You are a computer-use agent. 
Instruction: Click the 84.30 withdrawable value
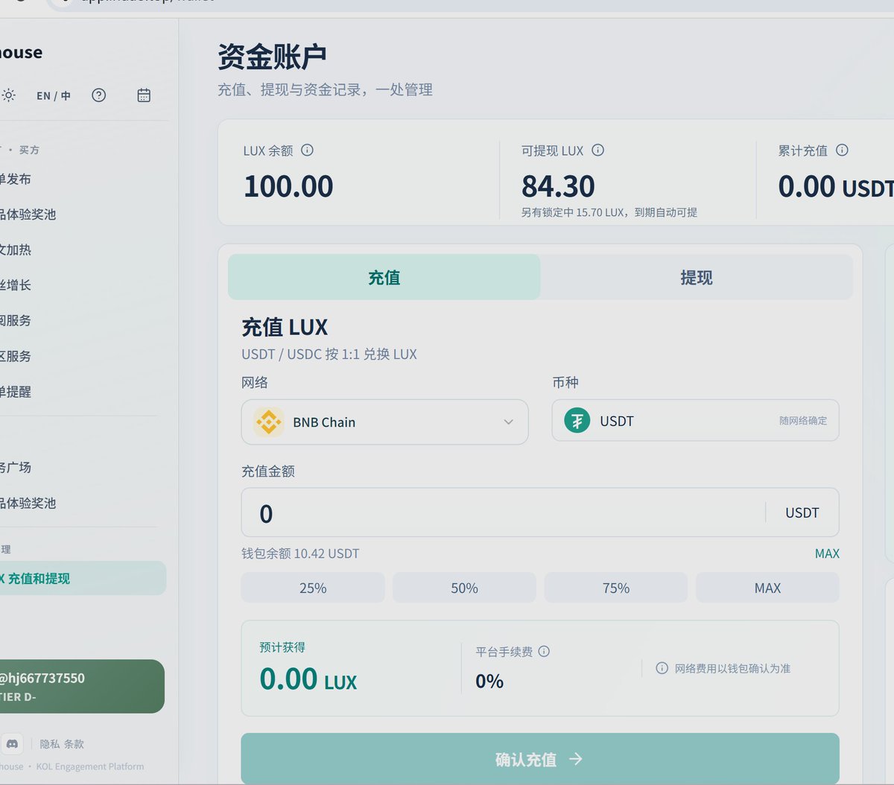558,186
